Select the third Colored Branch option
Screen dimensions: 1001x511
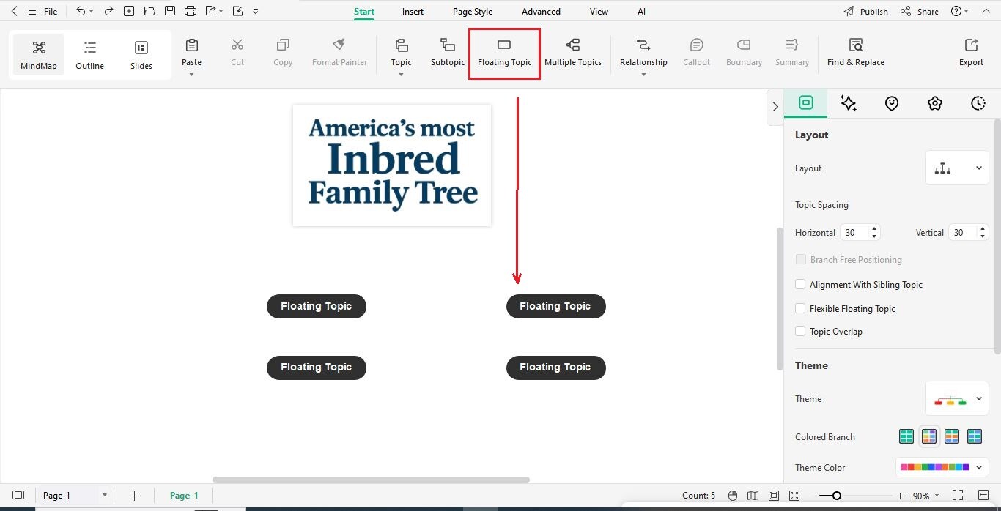pos(952,436)
